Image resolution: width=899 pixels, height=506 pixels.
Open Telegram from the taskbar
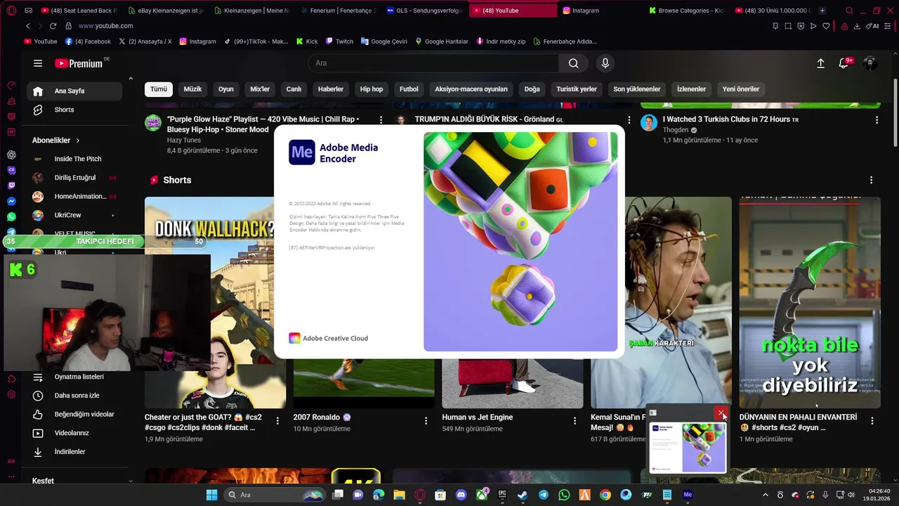click(x=544, y=495)
